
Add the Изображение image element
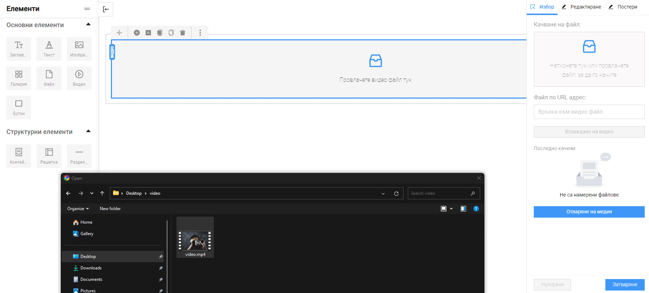pyautogui.click(x=79, y=49)
